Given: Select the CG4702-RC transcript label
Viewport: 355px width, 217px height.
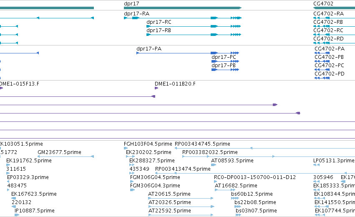Looking at the screenshot, I should tap(328, 30).
